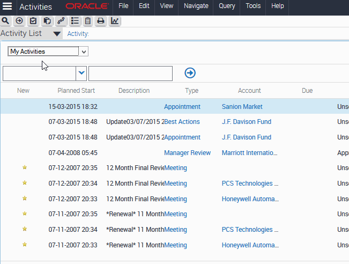Sort by the Account column header

[x=249, y=91]
